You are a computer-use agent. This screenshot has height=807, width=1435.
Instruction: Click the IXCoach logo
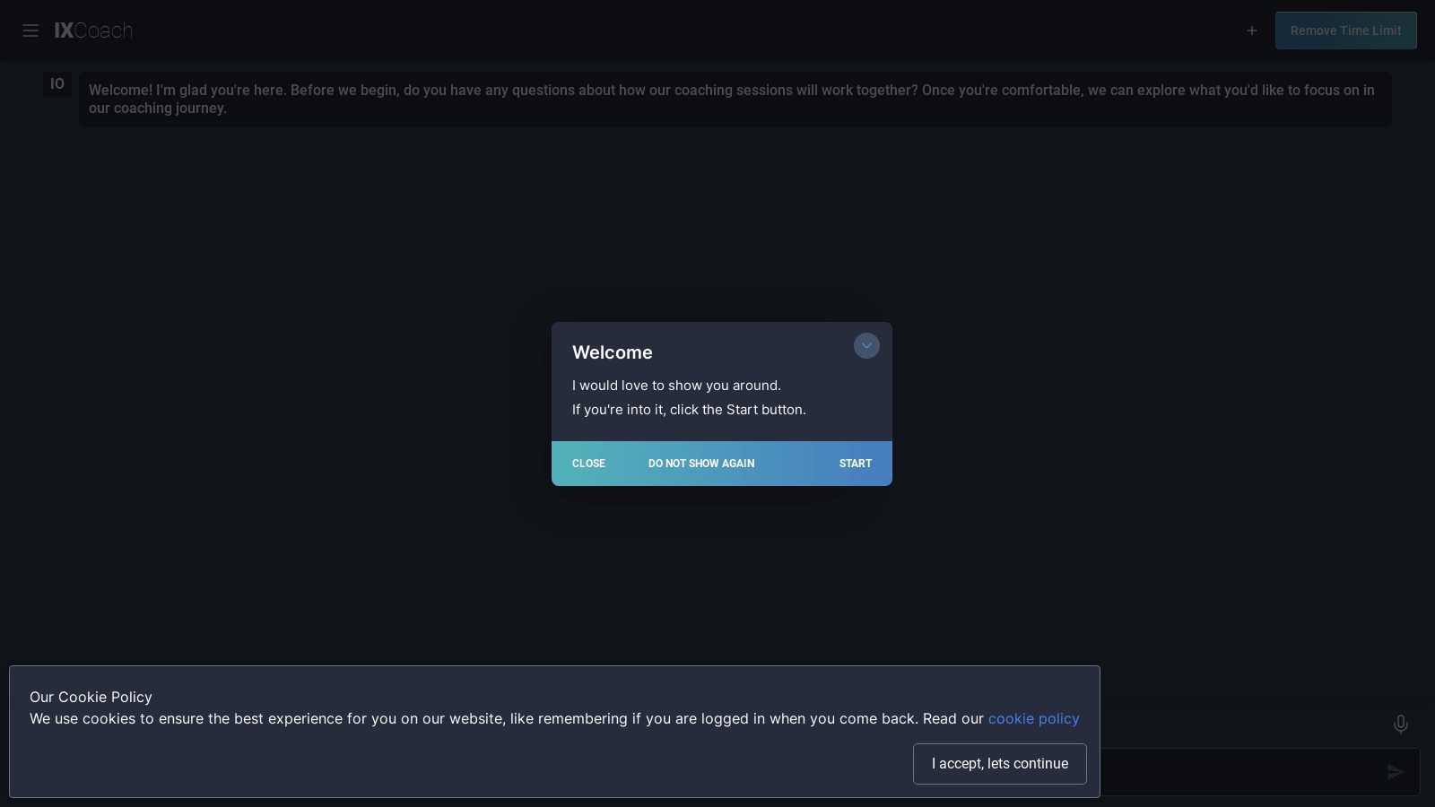[x=93, y=30]
